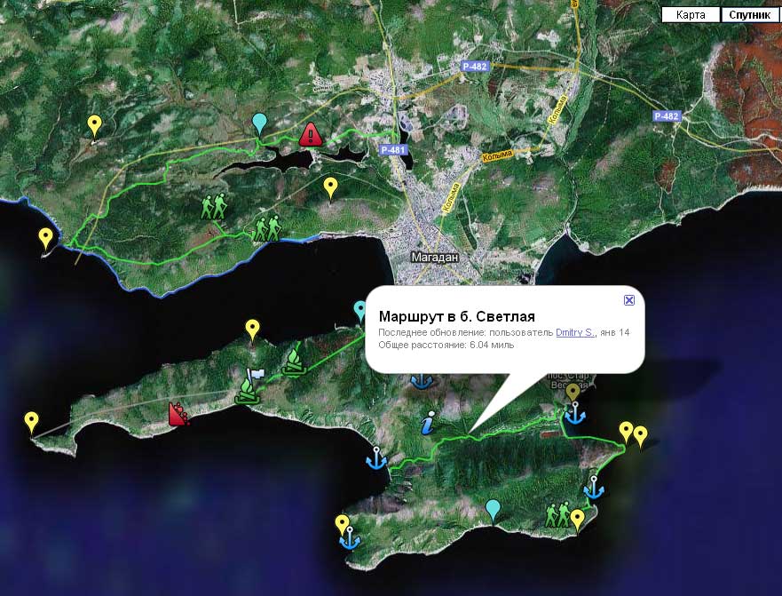Click the red warning triangle marker

click(x=311, y=134)
